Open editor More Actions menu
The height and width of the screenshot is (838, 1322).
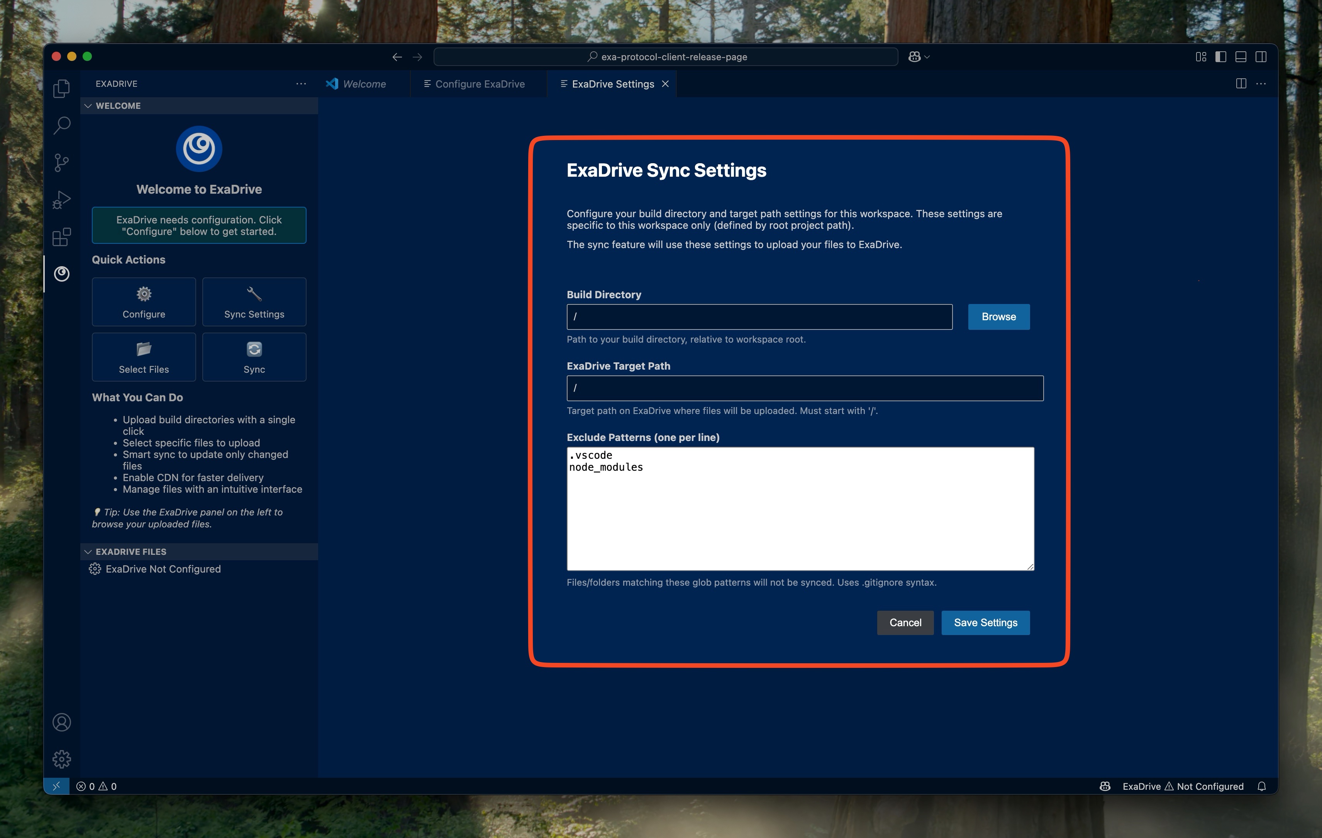1261,83
